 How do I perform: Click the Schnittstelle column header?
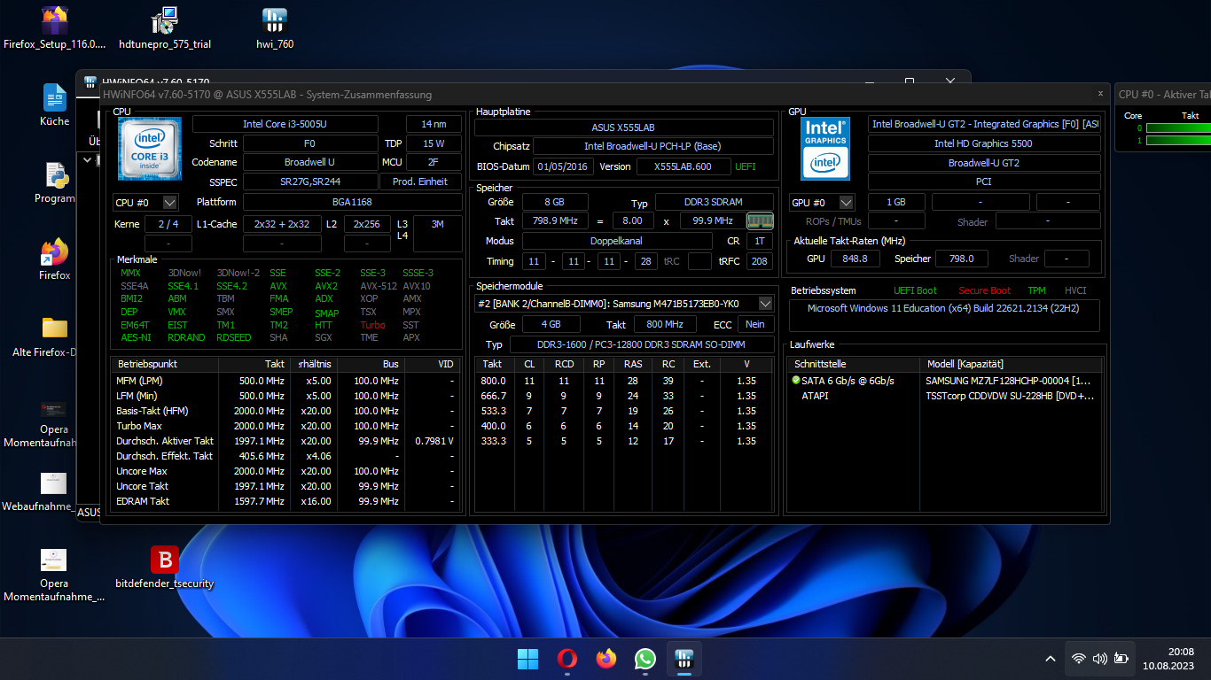coord(854,364)
